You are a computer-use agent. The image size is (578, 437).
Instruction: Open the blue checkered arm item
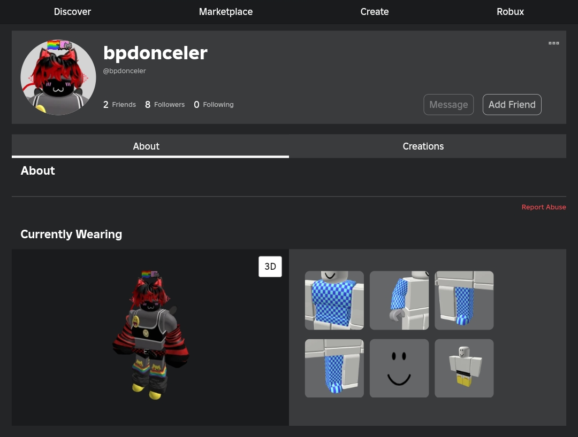click(399, 300)
